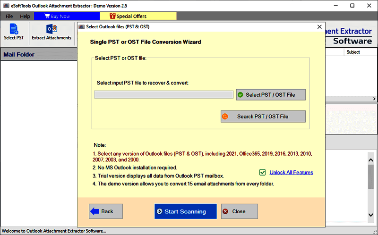Image resolution: width=378 pixels, height=235 pixels.
Task: Minimize the main application window
Action: [336, 6]
